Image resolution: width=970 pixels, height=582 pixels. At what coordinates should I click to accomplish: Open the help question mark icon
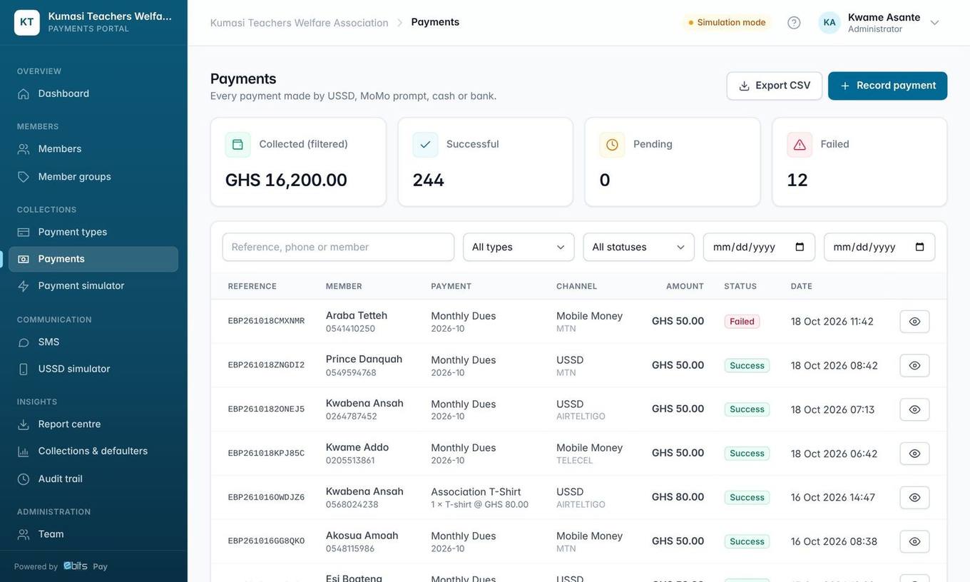coord(794,22)
